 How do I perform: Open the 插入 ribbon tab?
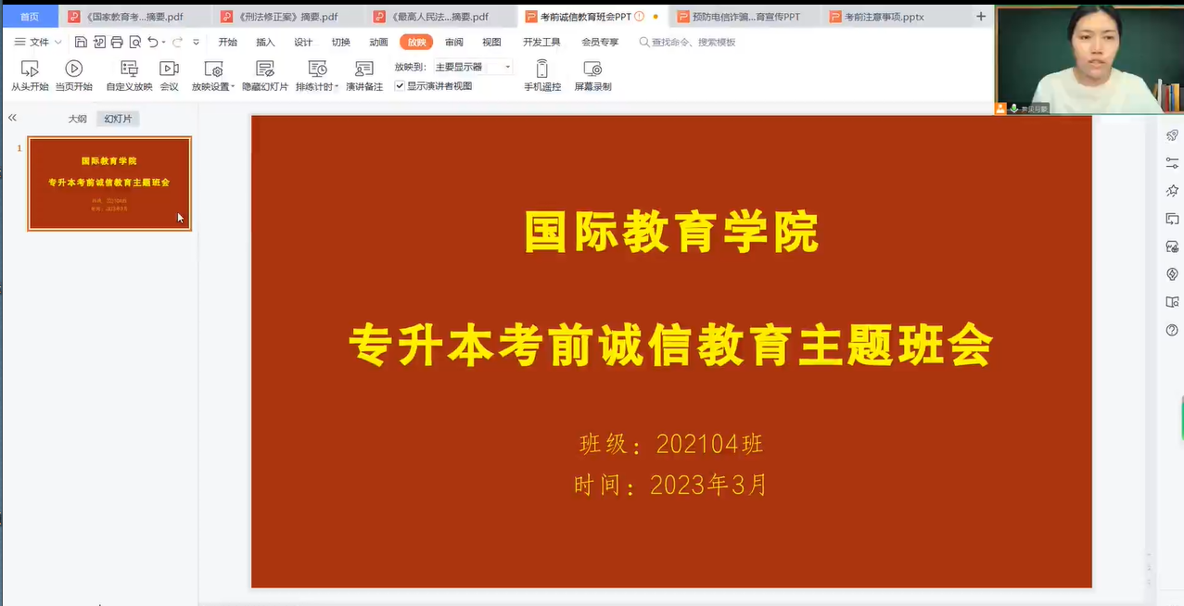[265, 42]
